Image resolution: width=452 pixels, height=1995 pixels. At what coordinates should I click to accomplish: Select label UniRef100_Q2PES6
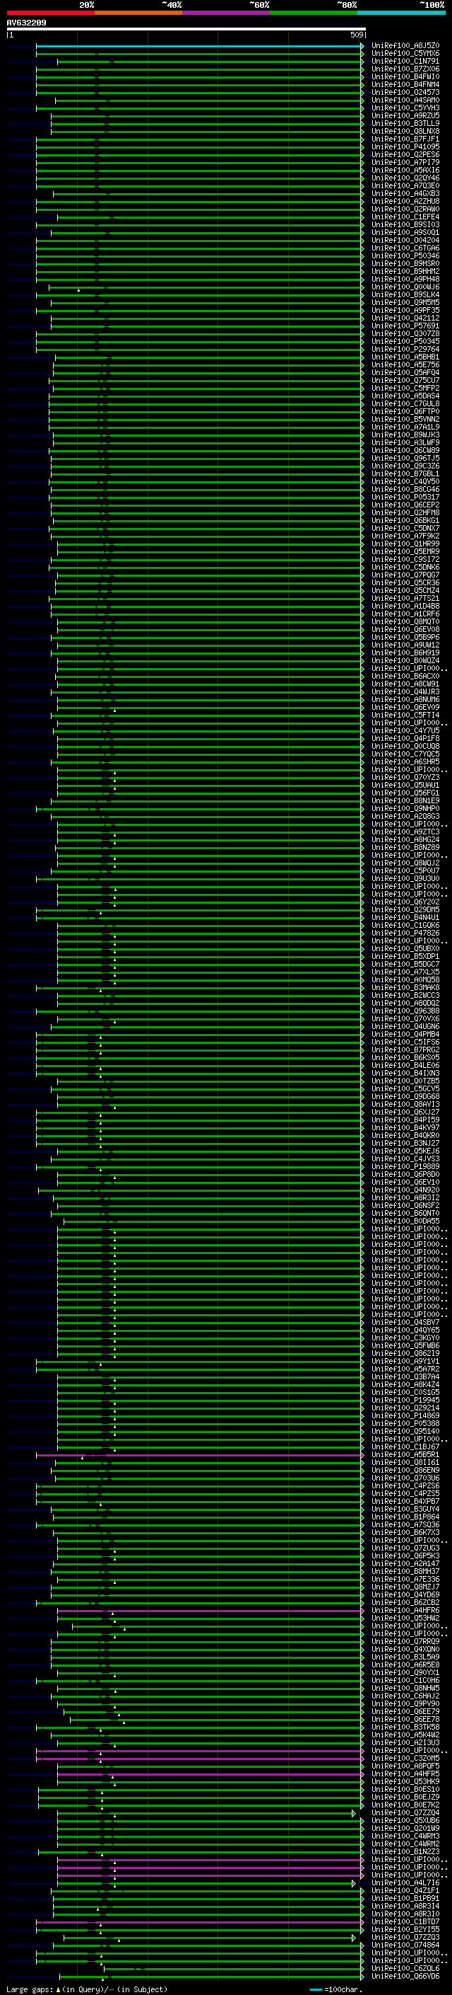(x=405, y=155)
